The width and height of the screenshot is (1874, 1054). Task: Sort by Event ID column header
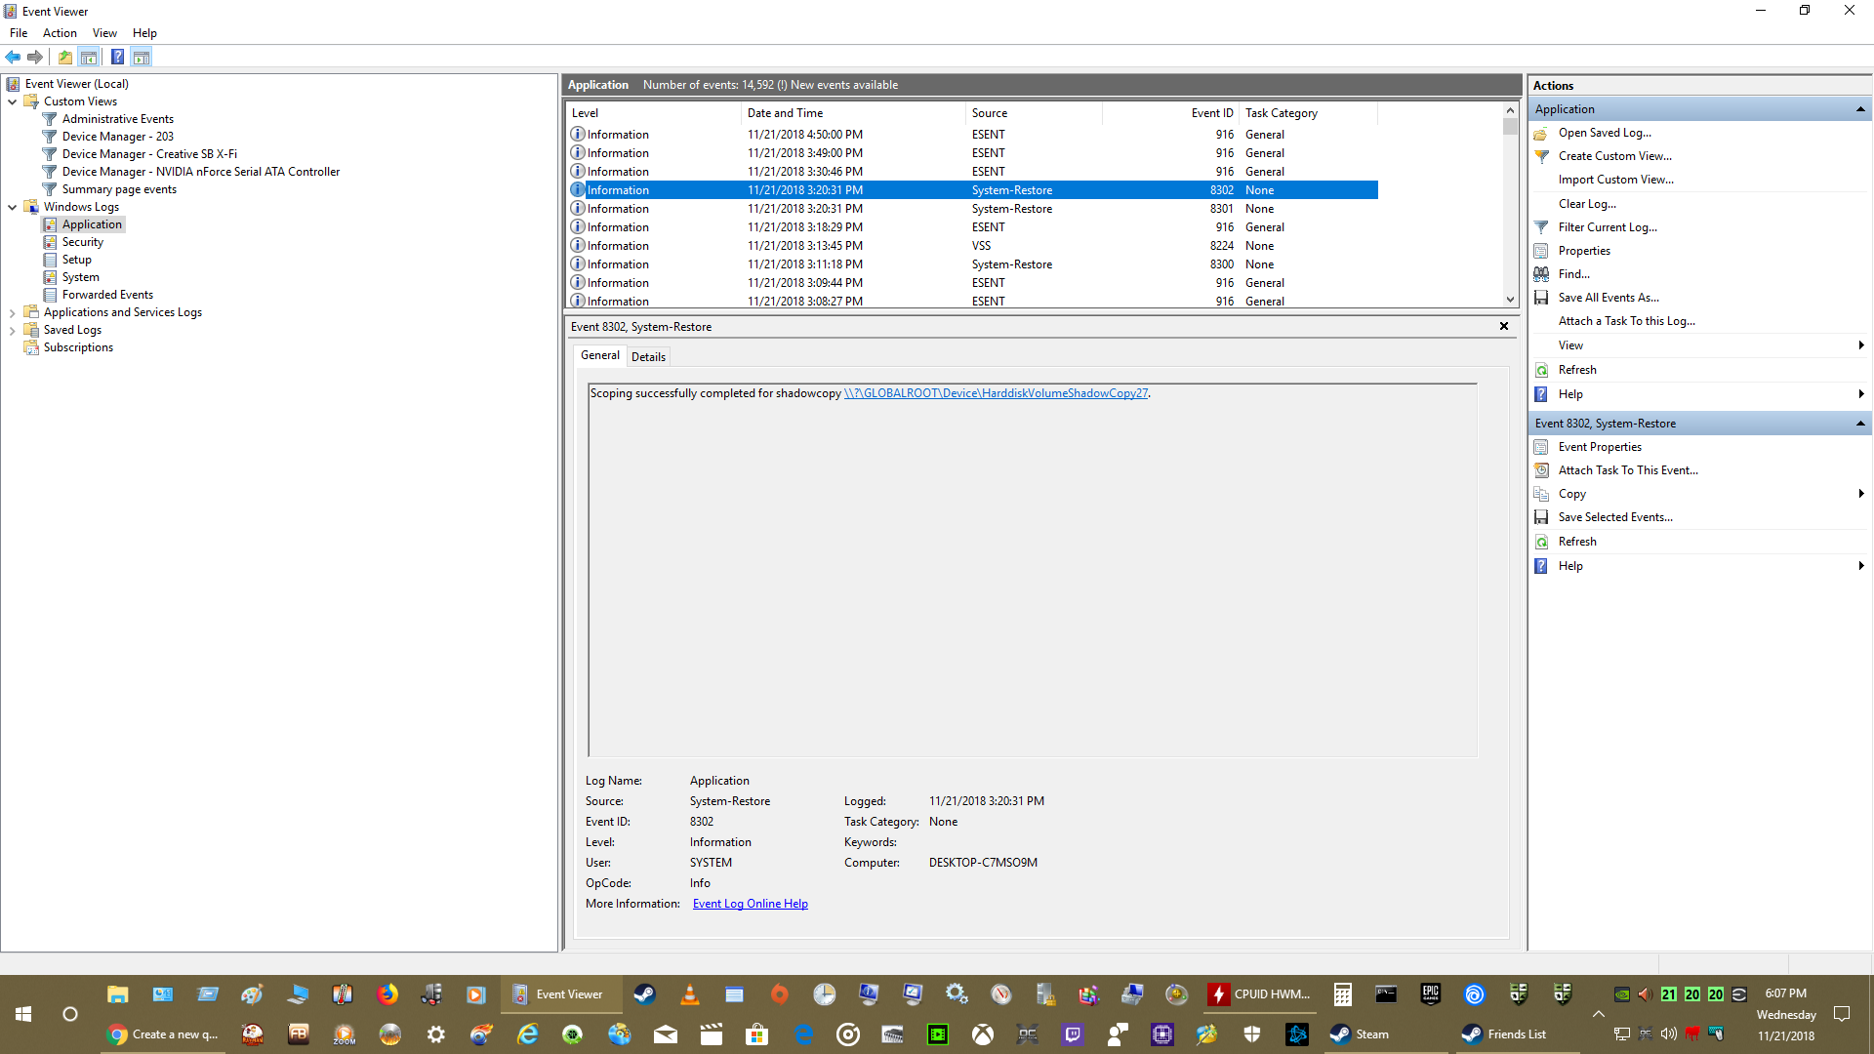1169,113
